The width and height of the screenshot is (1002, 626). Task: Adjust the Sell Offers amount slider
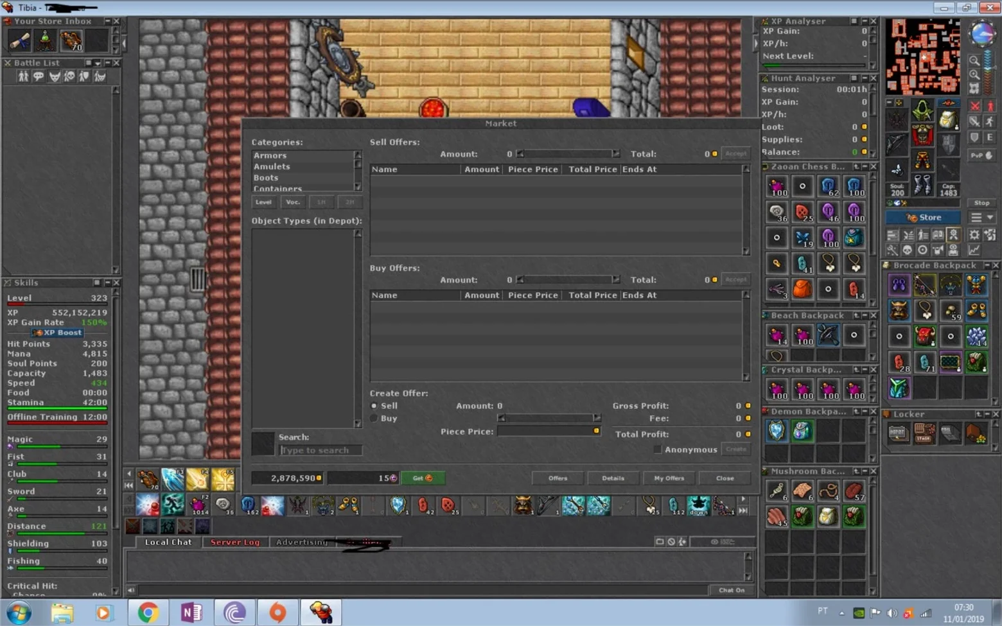click(x=568, y=154)
